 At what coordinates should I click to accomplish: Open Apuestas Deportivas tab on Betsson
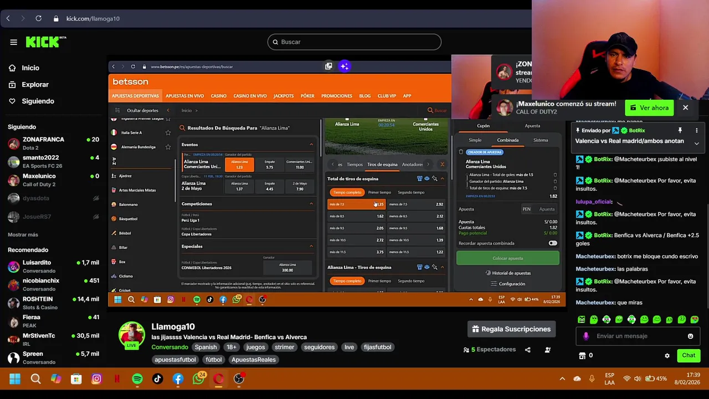click(x=135, y=96)
